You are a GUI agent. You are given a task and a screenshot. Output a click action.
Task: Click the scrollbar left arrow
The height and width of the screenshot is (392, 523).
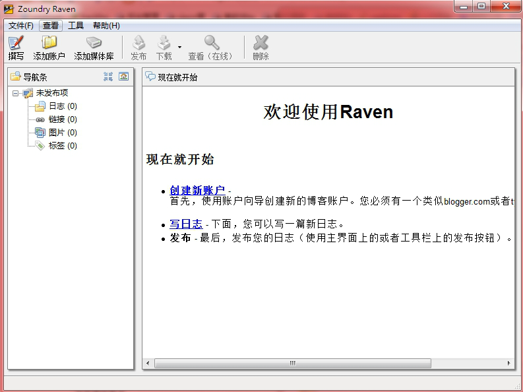pos(148,363)
